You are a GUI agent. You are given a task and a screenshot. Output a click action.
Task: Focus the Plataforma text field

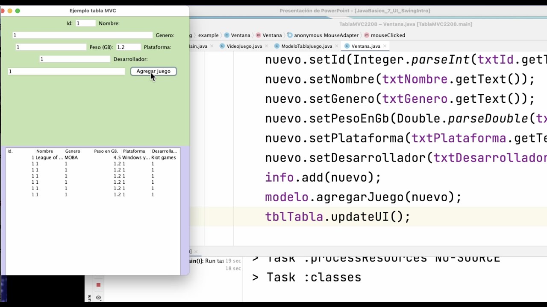click(75, 59)
